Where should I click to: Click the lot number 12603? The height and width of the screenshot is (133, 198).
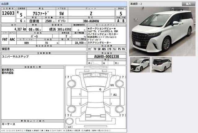click(x=8, y=13)
